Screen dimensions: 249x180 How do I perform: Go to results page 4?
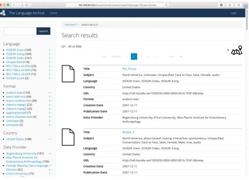pos(148,56)
